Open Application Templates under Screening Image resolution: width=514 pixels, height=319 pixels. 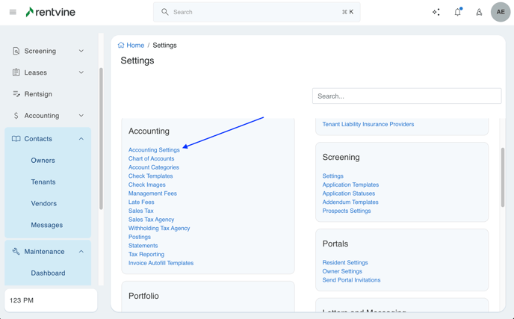coord(350,185)
